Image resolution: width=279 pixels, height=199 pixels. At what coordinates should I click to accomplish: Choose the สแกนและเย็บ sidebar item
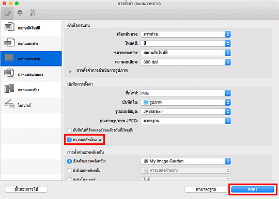[31, 90]
